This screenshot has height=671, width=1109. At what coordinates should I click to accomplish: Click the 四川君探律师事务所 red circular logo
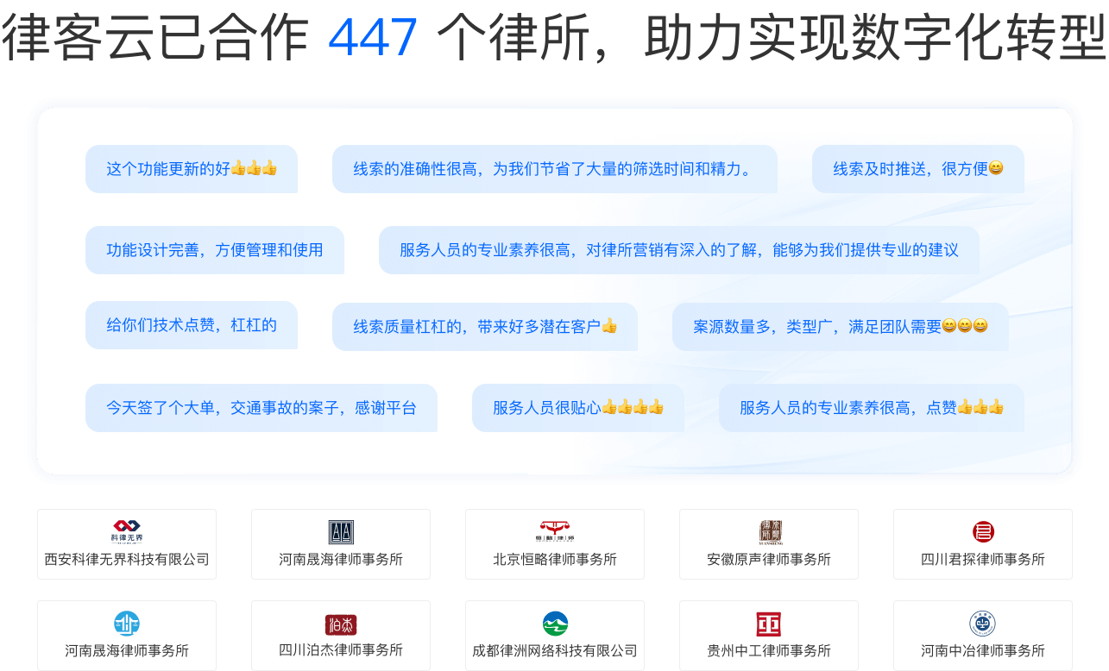click(x=983, y=532)
